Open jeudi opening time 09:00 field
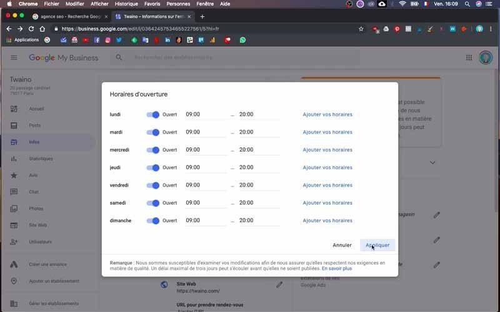This screenshot has height=312, width=500. pyautogui.click(x=206, y=167)
